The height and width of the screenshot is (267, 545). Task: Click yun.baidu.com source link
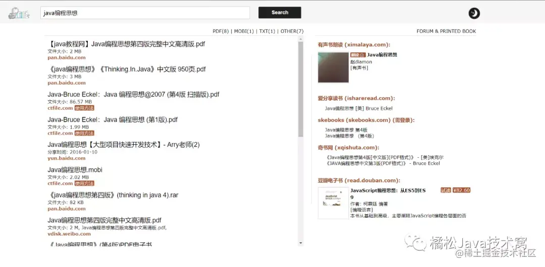pyautogui.click(x=67, y=158)
